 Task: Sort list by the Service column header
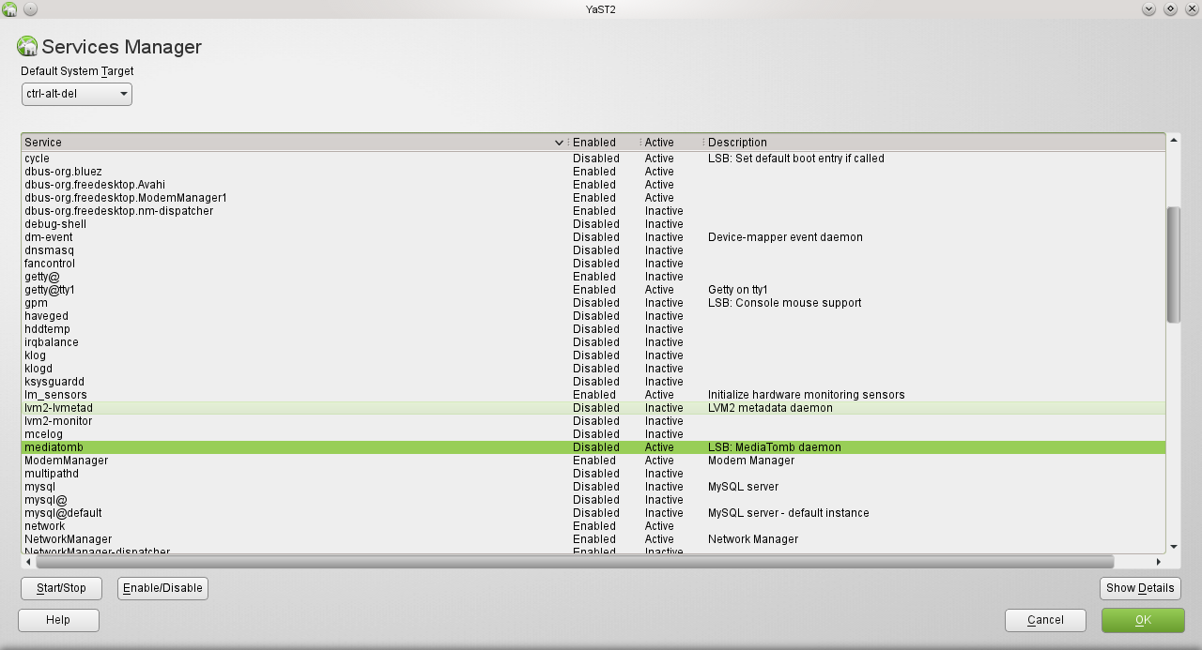pos(282,143)
